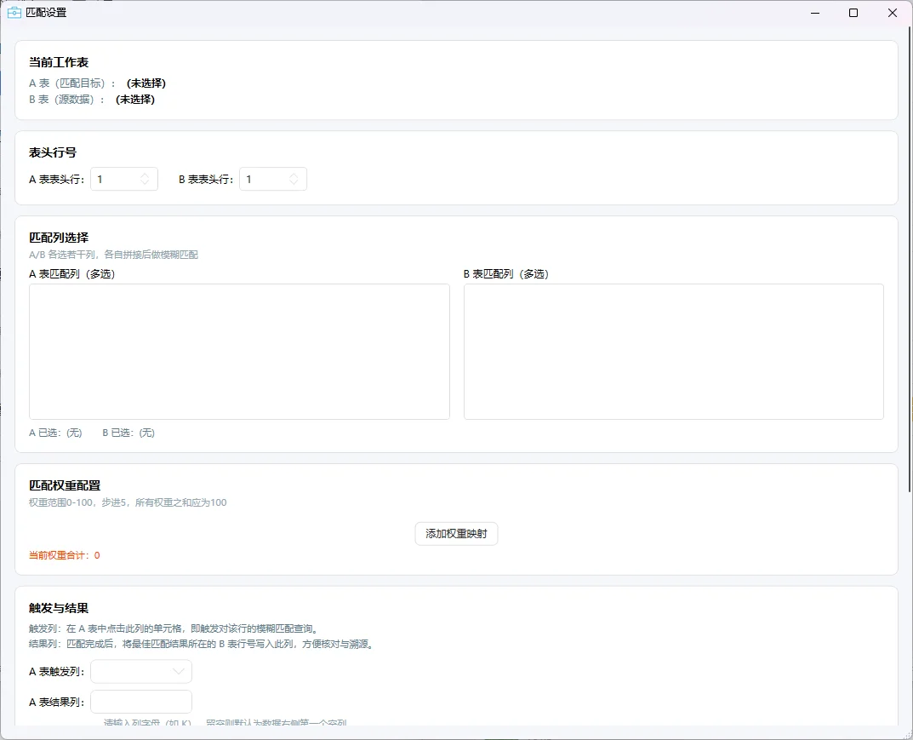Viewport: 913px width, 740px height.
Task: Decrease A 表表头行 with down arrow
Action: click(x=145, y=184)
